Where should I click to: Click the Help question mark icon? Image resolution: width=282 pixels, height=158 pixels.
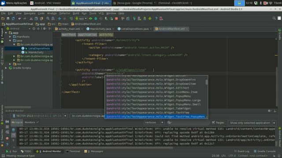tap(156, 18)
